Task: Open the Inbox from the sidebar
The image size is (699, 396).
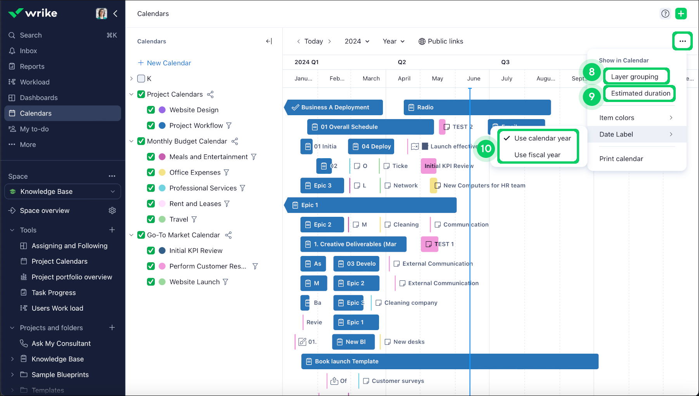Action: pos(28,50)
